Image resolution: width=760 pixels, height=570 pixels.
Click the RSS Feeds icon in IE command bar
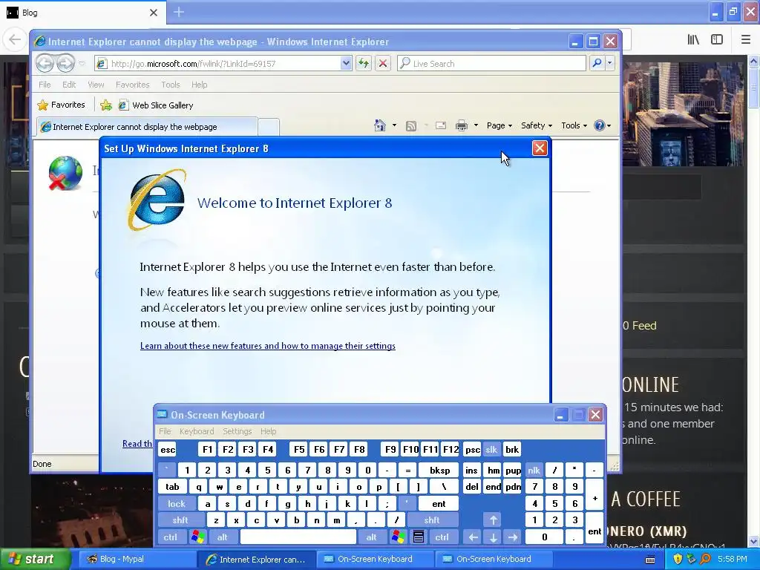point(411,126)
